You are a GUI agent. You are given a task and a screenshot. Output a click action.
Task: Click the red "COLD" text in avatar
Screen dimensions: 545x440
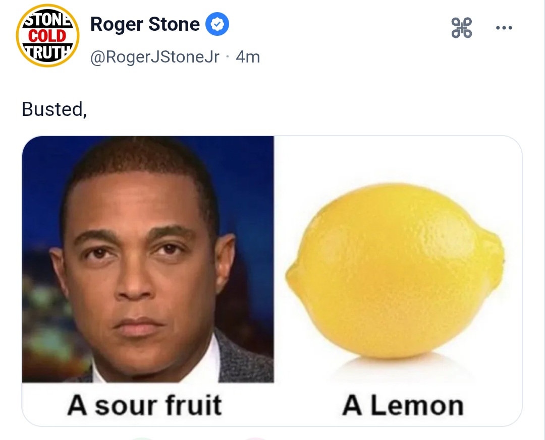tap(47, 36)
